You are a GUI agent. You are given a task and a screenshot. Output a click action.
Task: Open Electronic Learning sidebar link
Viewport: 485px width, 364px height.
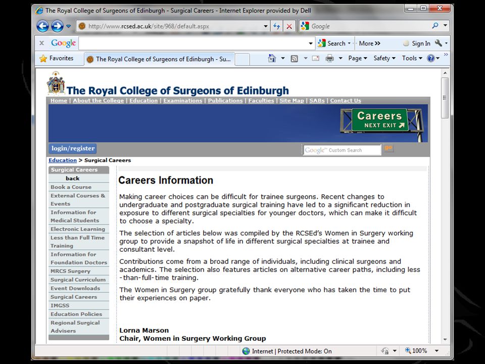point(78,229)
